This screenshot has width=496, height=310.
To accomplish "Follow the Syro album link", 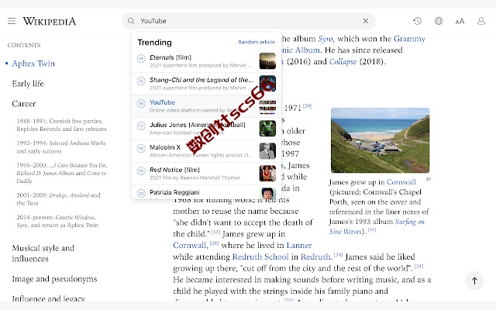I will tap(325, 39).
